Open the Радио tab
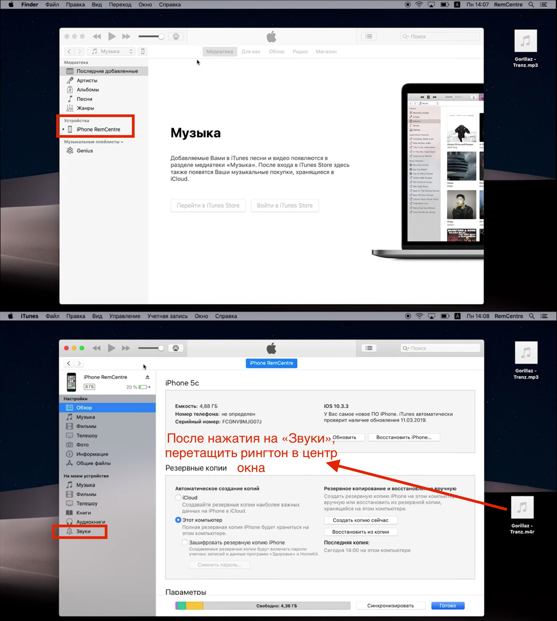This screenshot has height=621, width=557. click(x=300, y=51)
